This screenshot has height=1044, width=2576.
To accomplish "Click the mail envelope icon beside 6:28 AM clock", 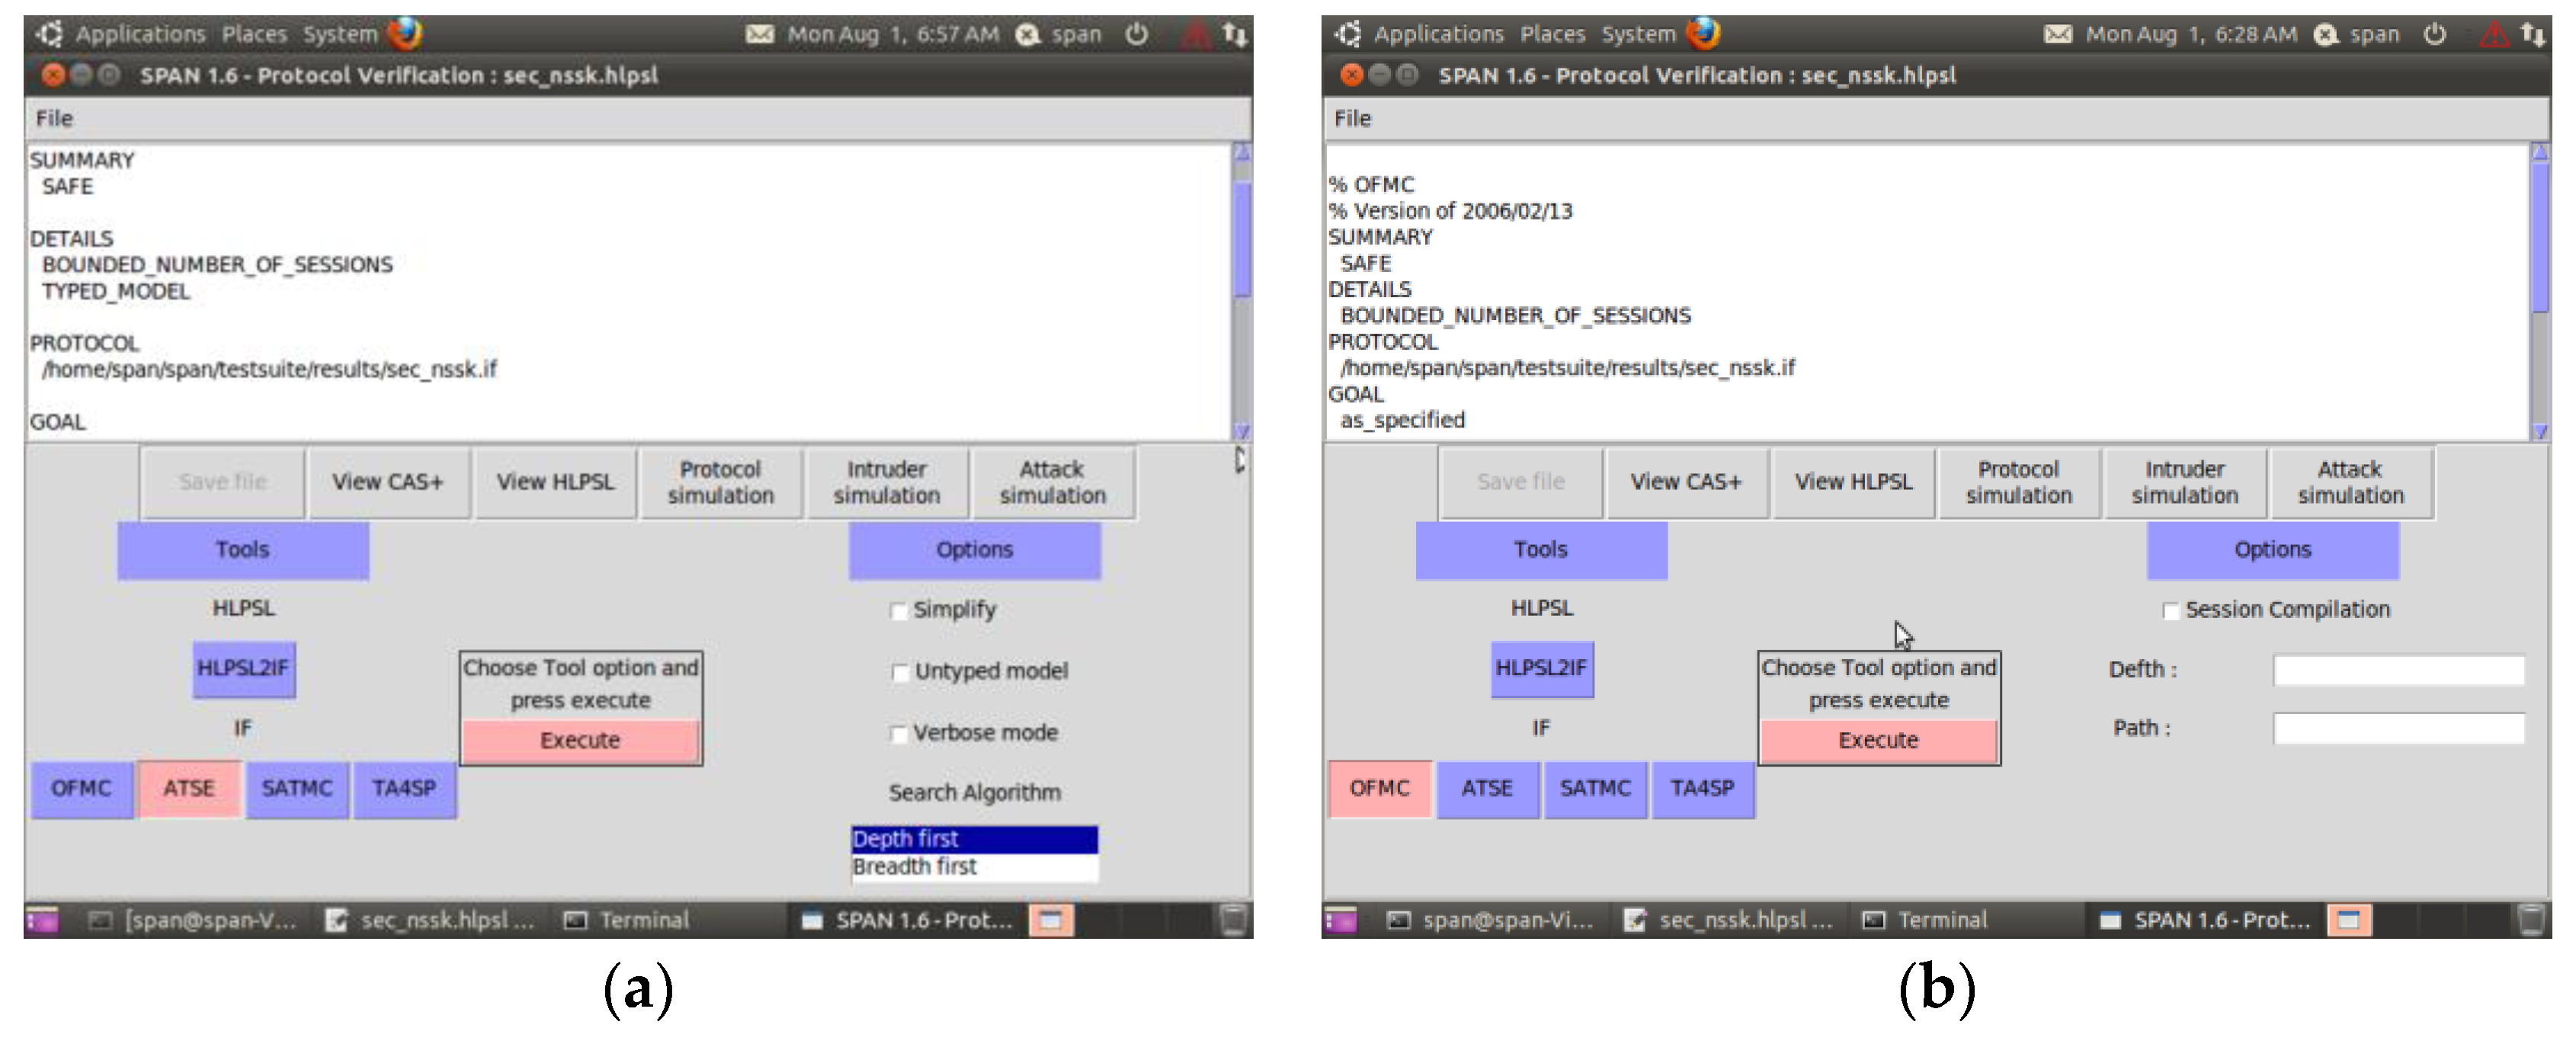I will click(x=2056, y=34).
